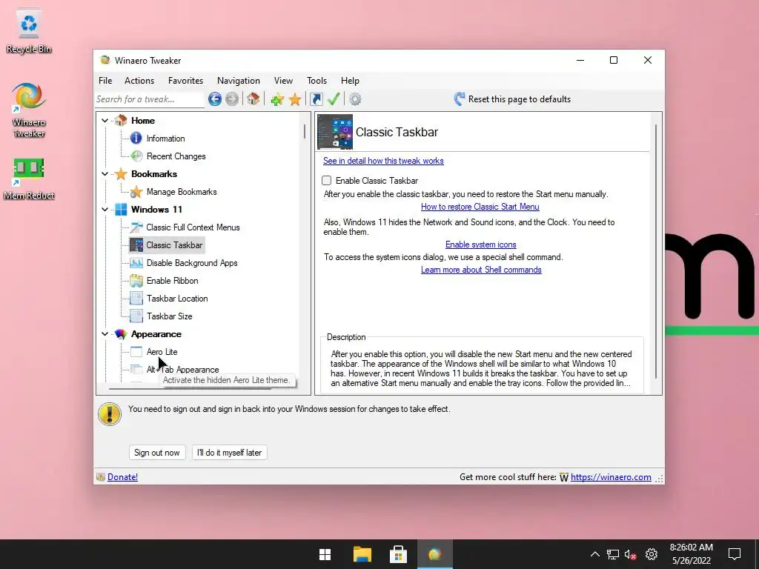This screenshot has width=759, height=569.
Task: Click the create shortcut toolbar icon
Action: point(316,99)
